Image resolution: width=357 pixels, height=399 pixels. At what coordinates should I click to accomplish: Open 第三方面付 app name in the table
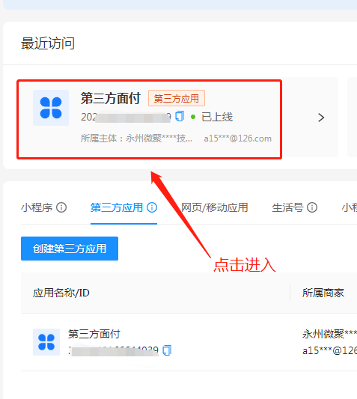coord(94,334)
